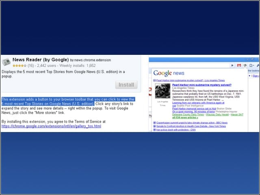Click the Go arrow button in the toolbar
Image resolution: width=260 pixels, height=195 pixels.
point(232,65)
